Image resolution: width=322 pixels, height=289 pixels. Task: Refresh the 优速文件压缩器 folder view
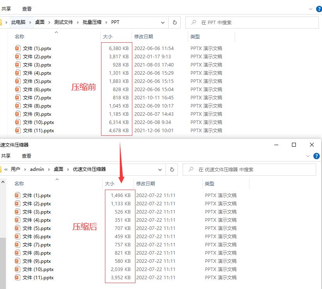click(172, 169)
